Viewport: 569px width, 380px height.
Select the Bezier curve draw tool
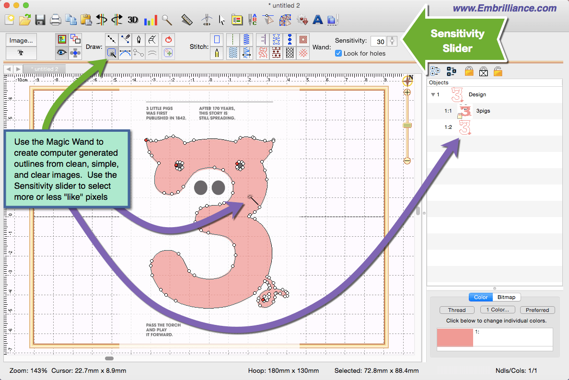tap(125, 53)
